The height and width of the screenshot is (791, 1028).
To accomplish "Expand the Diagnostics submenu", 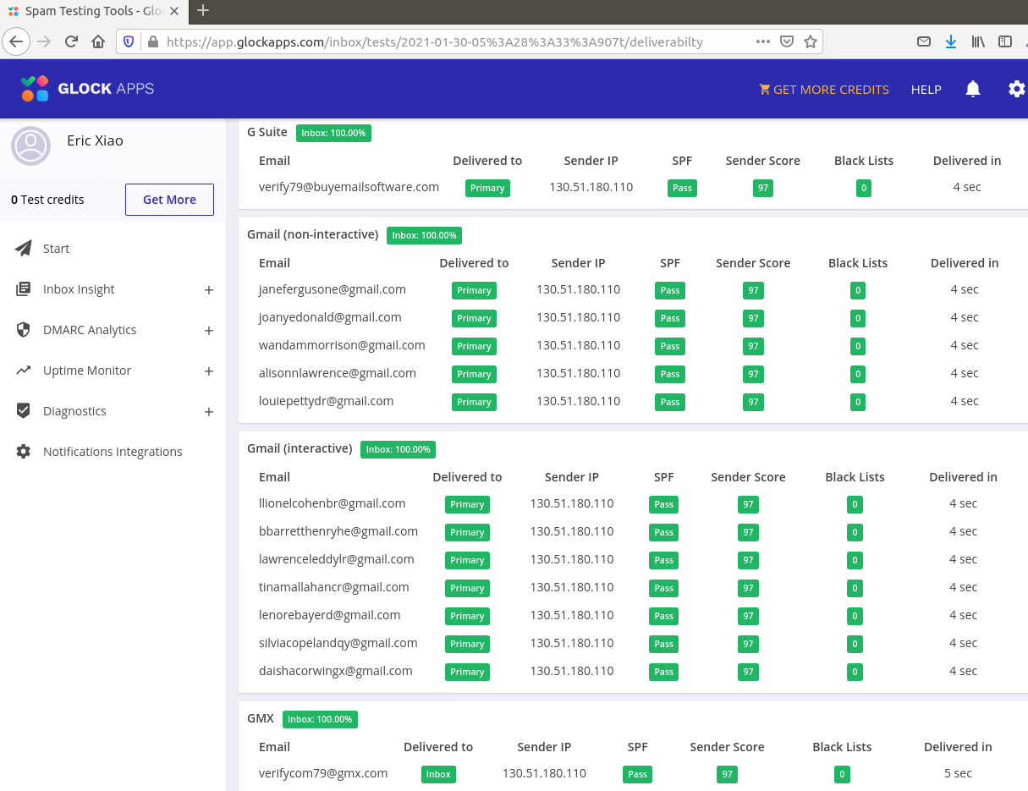I will (x=208, y=412).
